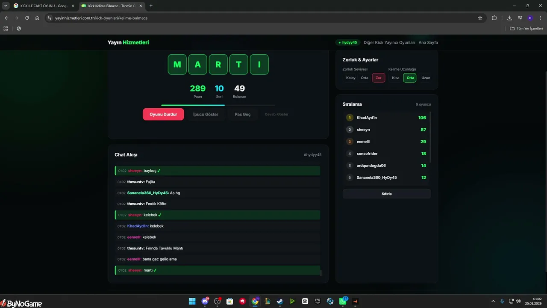
Task: Click İpucu Göster
Action: pyautogui.click(x=206, y=114)
